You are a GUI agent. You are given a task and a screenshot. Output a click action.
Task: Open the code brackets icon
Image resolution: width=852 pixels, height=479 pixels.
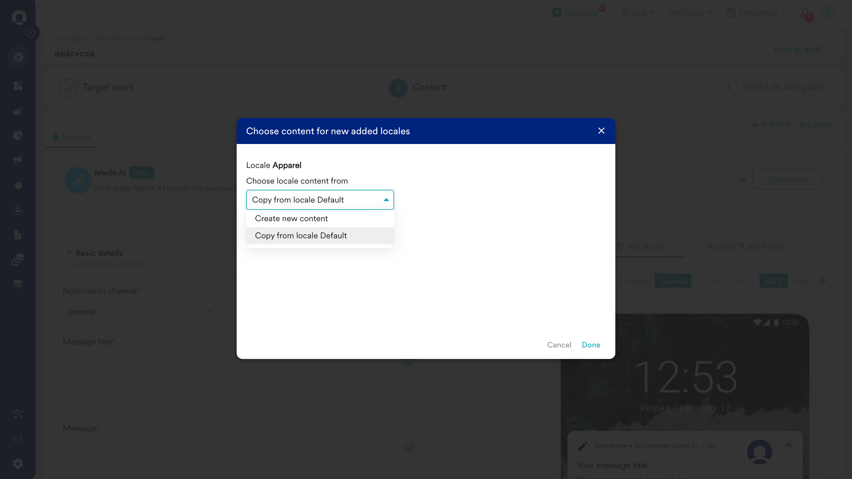[18, 439]
